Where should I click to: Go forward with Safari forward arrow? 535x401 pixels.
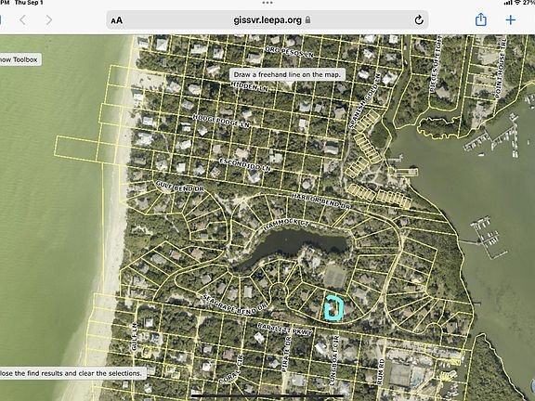49,20
